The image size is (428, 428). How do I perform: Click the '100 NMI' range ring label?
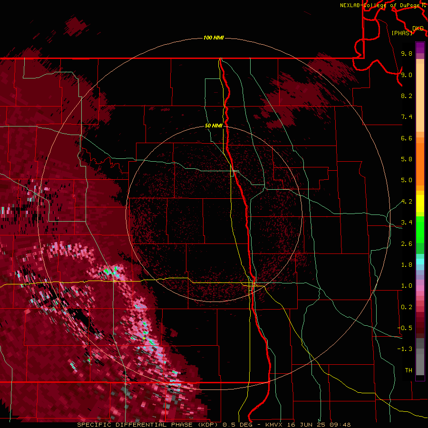214,38
